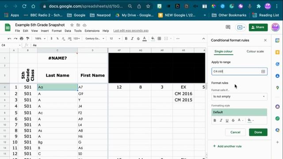Viewport: 283px width, 159px height.
Task: Open text colour in formatting style
Action: pyautogui.click(x=241, y=120)
